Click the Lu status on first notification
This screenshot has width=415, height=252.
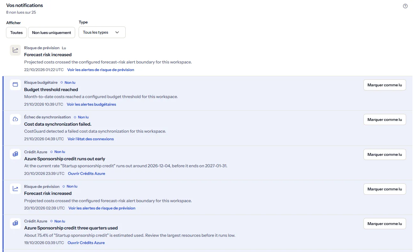(64, 48)
